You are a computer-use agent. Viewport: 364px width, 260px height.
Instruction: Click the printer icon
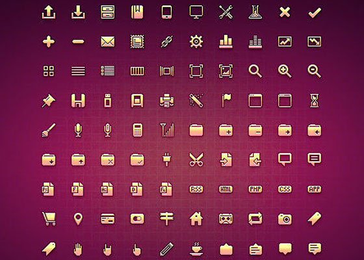tap(166, 101)
